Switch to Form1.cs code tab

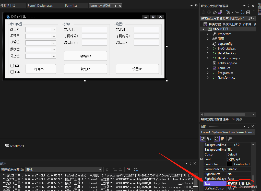tap(71, 6)
